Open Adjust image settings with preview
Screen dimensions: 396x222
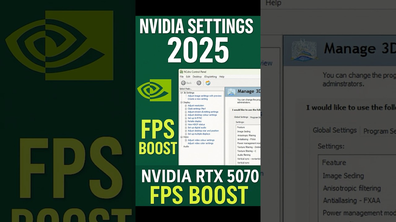tap(204, 96)
